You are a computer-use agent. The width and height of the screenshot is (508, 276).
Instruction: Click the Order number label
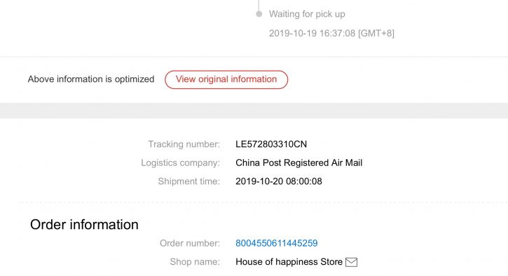[x=190, y=243]
